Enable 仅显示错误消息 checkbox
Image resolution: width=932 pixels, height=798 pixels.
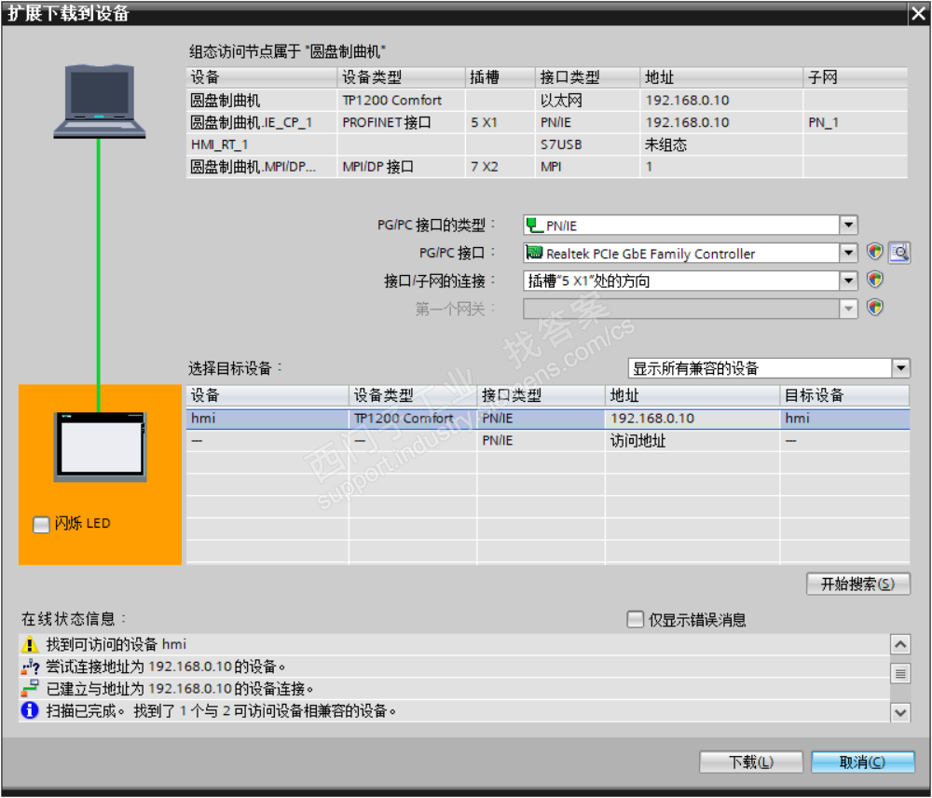click(636, 619)
